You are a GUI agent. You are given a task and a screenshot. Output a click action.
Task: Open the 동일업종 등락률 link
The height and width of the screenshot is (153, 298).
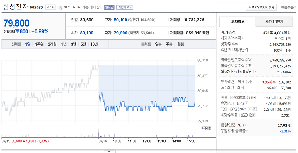(x=234, y=131)
